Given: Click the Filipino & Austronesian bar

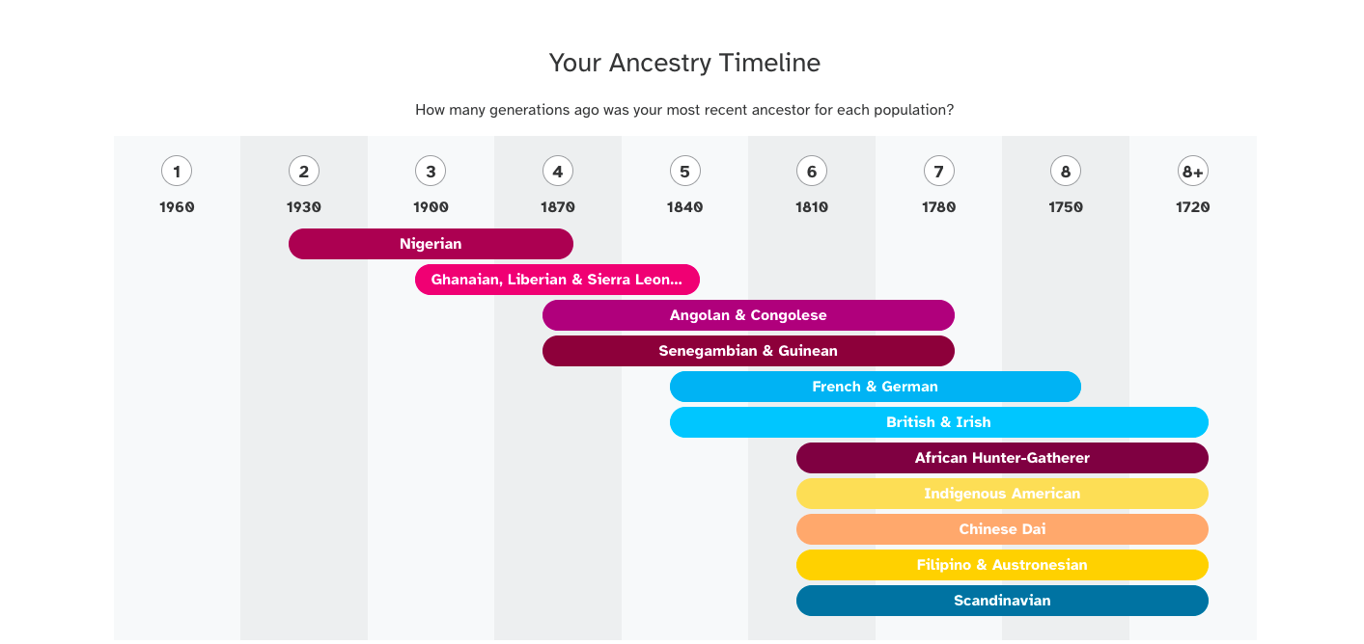Looking at the screenshot, I should click(1002, 565).
